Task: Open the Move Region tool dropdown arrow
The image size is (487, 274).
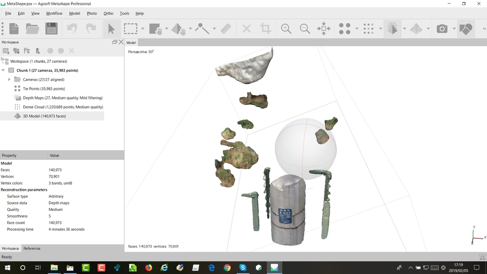Action: tap(167, 29)
